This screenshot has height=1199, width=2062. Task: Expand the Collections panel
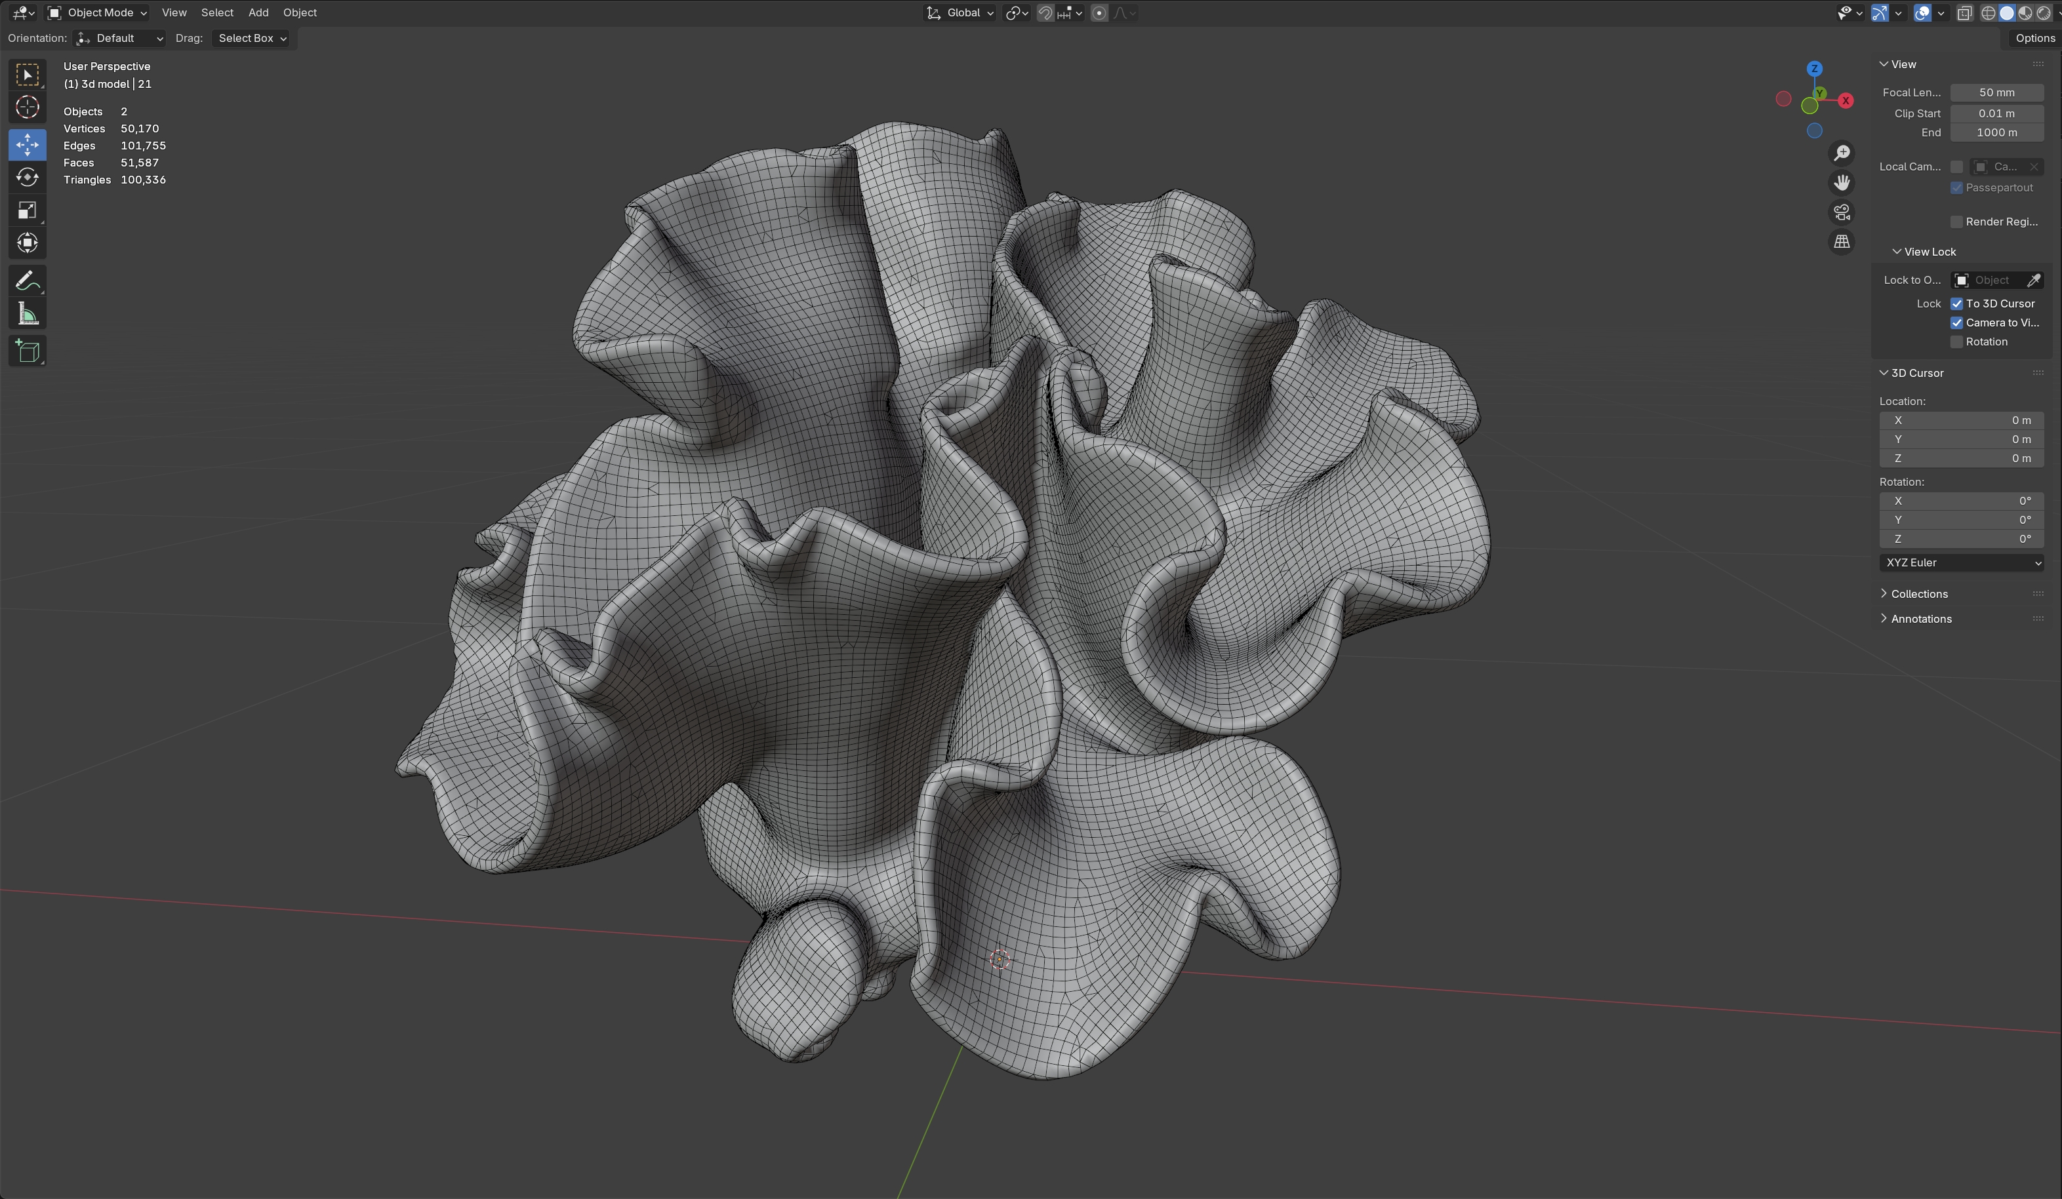point(1918,594)
